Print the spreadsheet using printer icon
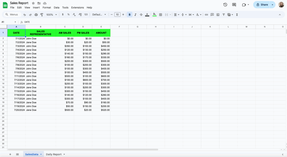The image size is (287, 157). [x=36, y=15]
